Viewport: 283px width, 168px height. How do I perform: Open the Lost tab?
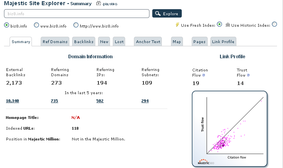(119, 42)
